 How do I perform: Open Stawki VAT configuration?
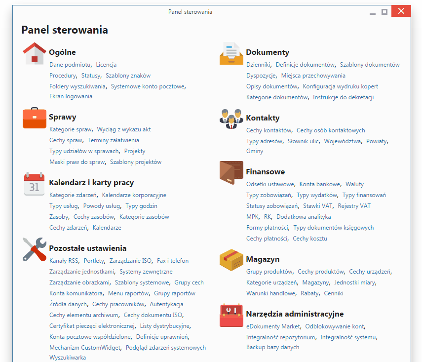(318, 206)
